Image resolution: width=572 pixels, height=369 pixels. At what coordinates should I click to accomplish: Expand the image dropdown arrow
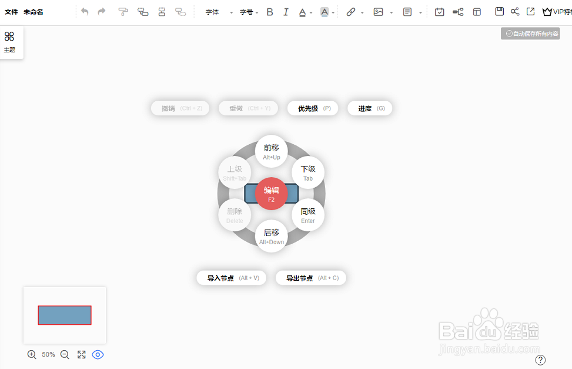pyautogui.click(x=391, y=13)
